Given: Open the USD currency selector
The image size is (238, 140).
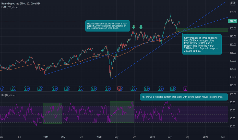Looking at the screenshot, I should [233, 3].
